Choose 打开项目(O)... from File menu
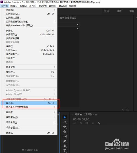The height and width of the screenshot is (153, 137). (x=29, y=14)
